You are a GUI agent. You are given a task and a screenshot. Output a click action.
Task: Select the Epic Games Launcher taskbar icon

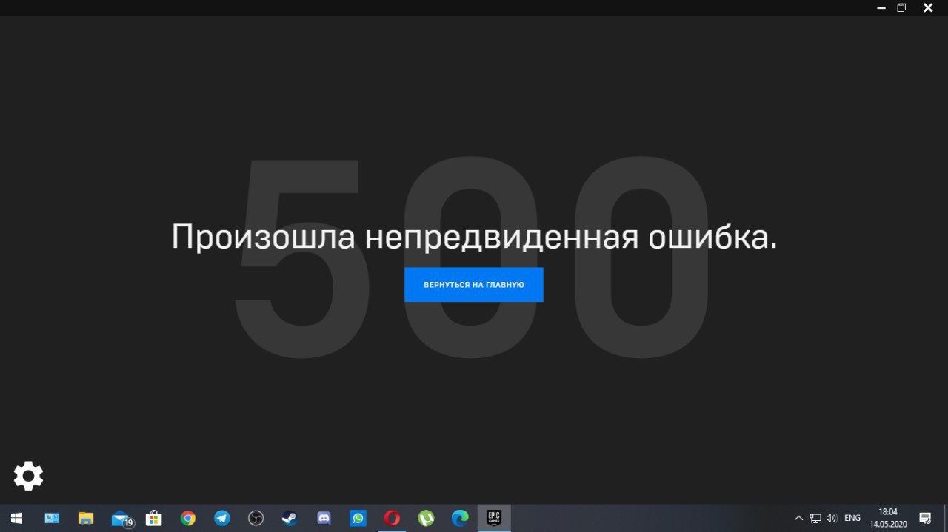[494, 518]
